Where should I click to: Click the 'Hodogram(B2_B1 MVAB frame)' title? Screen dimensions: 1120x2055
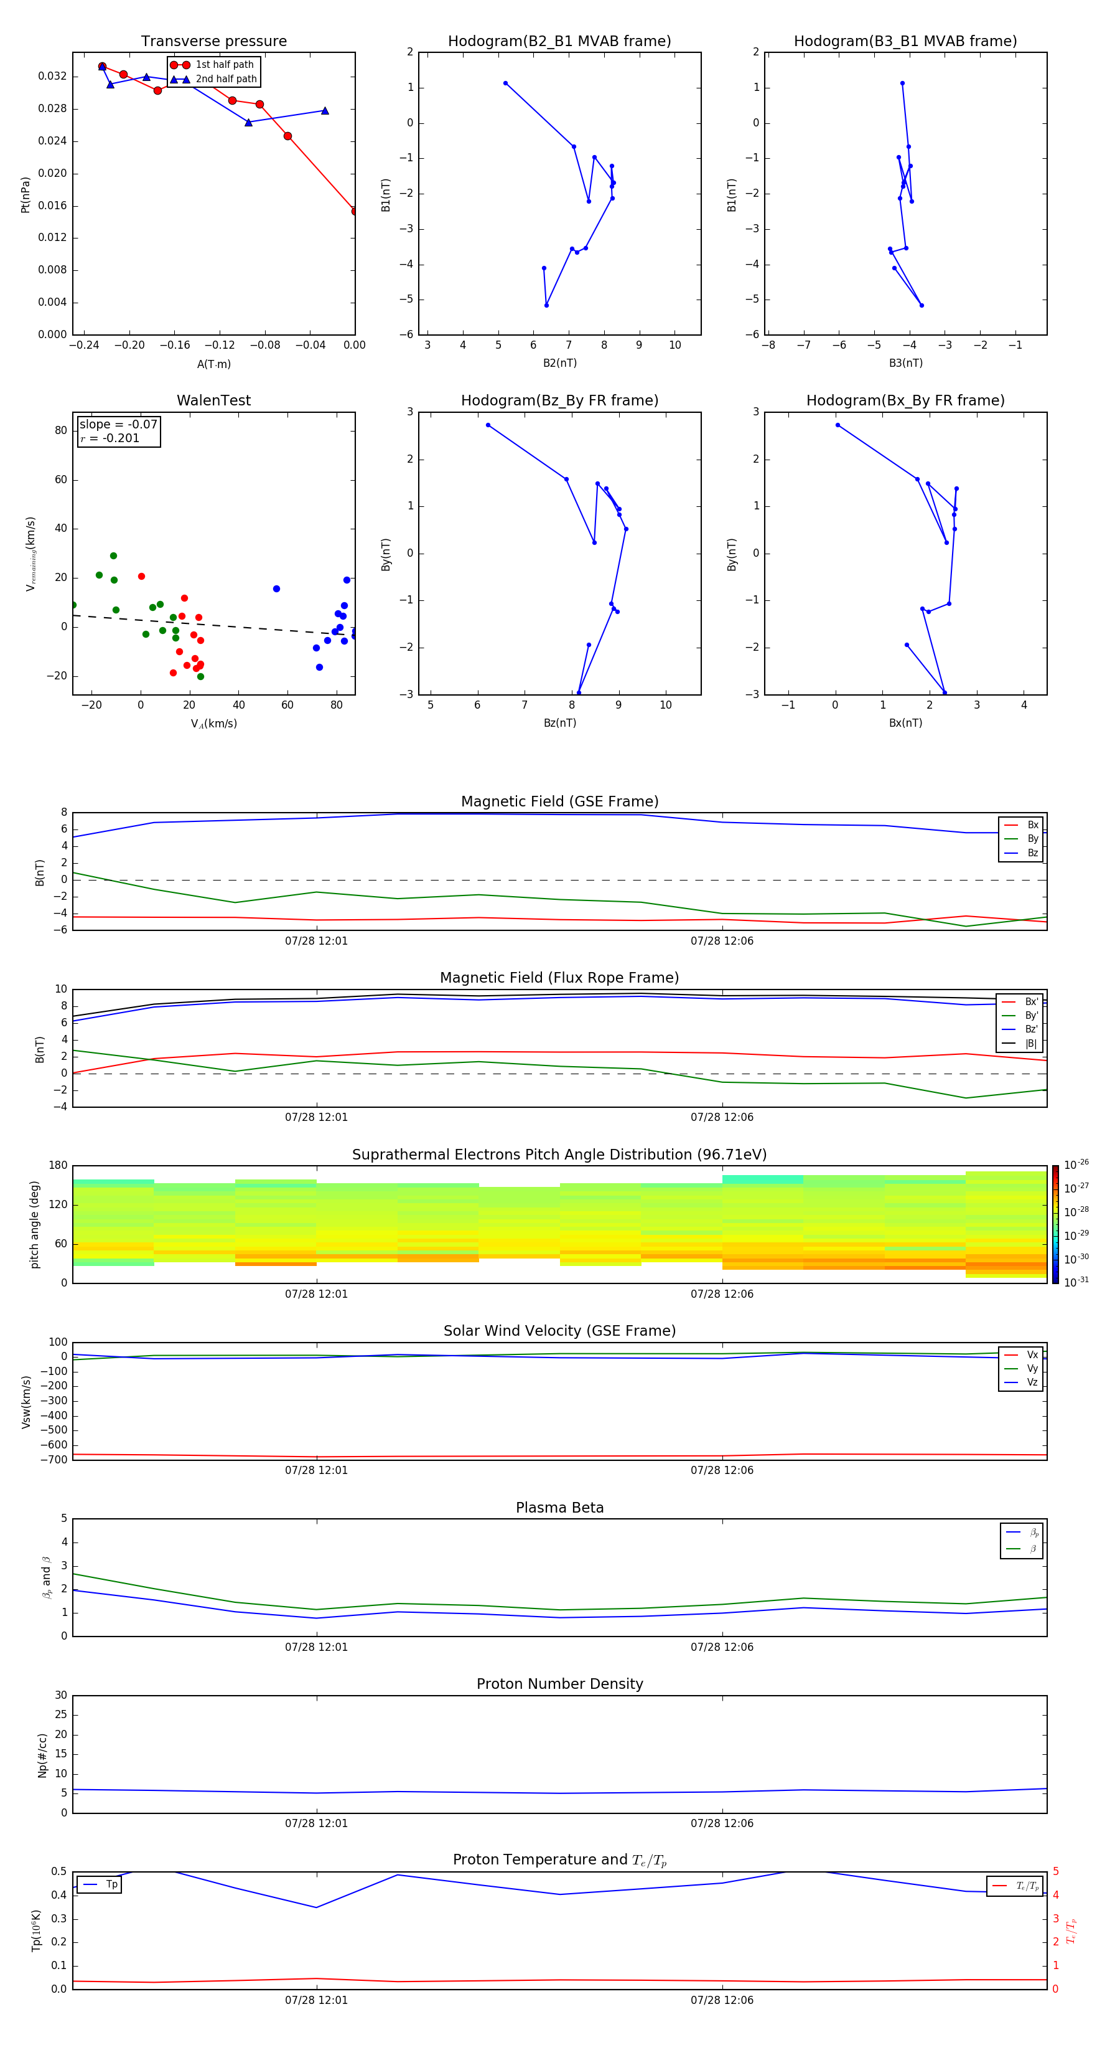point(559,42)
